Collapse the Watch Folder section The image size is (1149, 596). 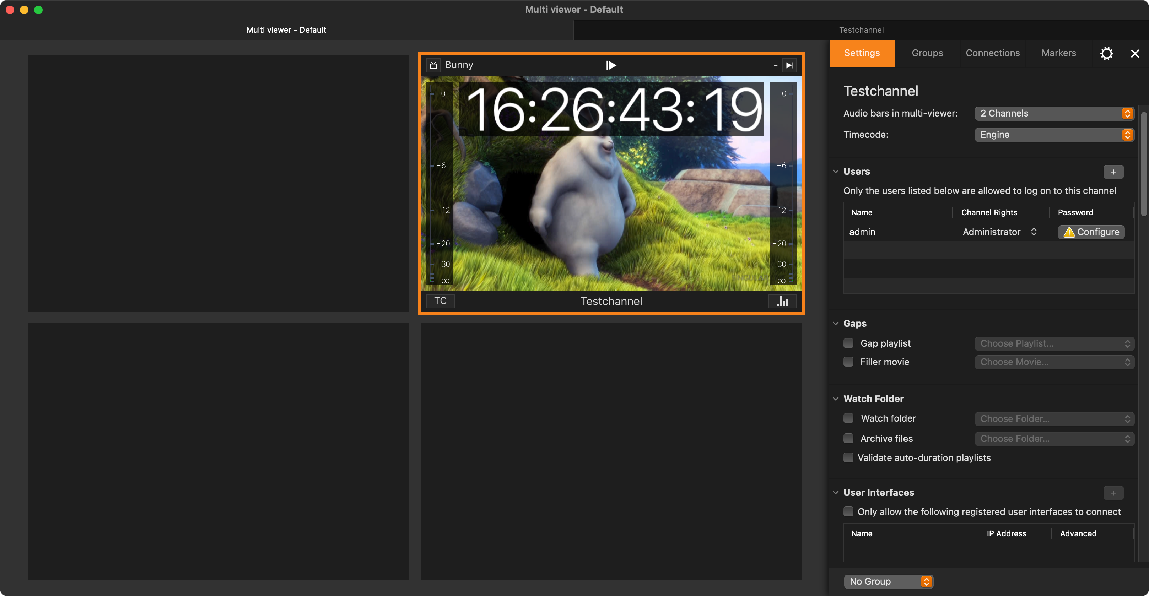(835, 399)
